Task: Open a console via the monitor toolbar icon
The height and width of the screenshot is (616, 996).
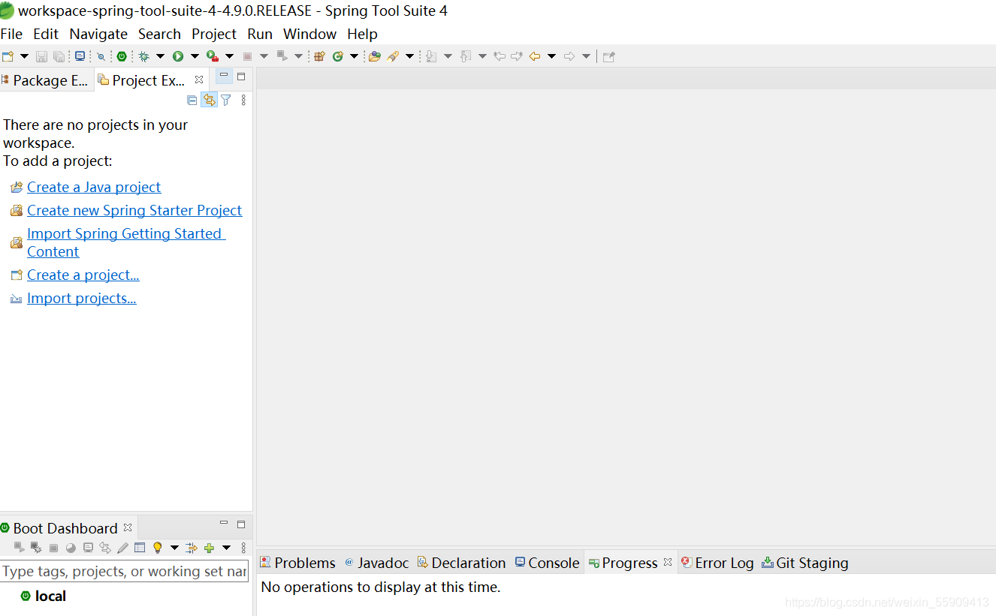Action: click(x=80, y=56)
